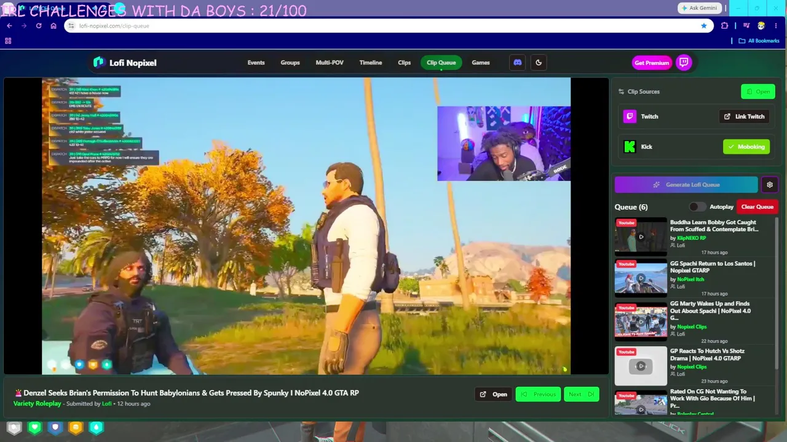Viewport: 787px width, 442px height.
Task: Open the browser profile avatar
Action: pos(761,26)
